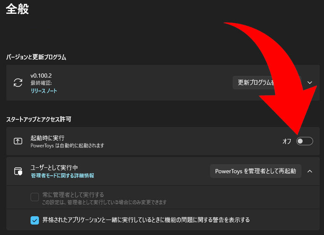Image resolution: width=324 pixels, height=235 pixels.
Task: Click the update refresh icon beside v0.100.2
Action: pyautogui.click(x=18, y=83)
